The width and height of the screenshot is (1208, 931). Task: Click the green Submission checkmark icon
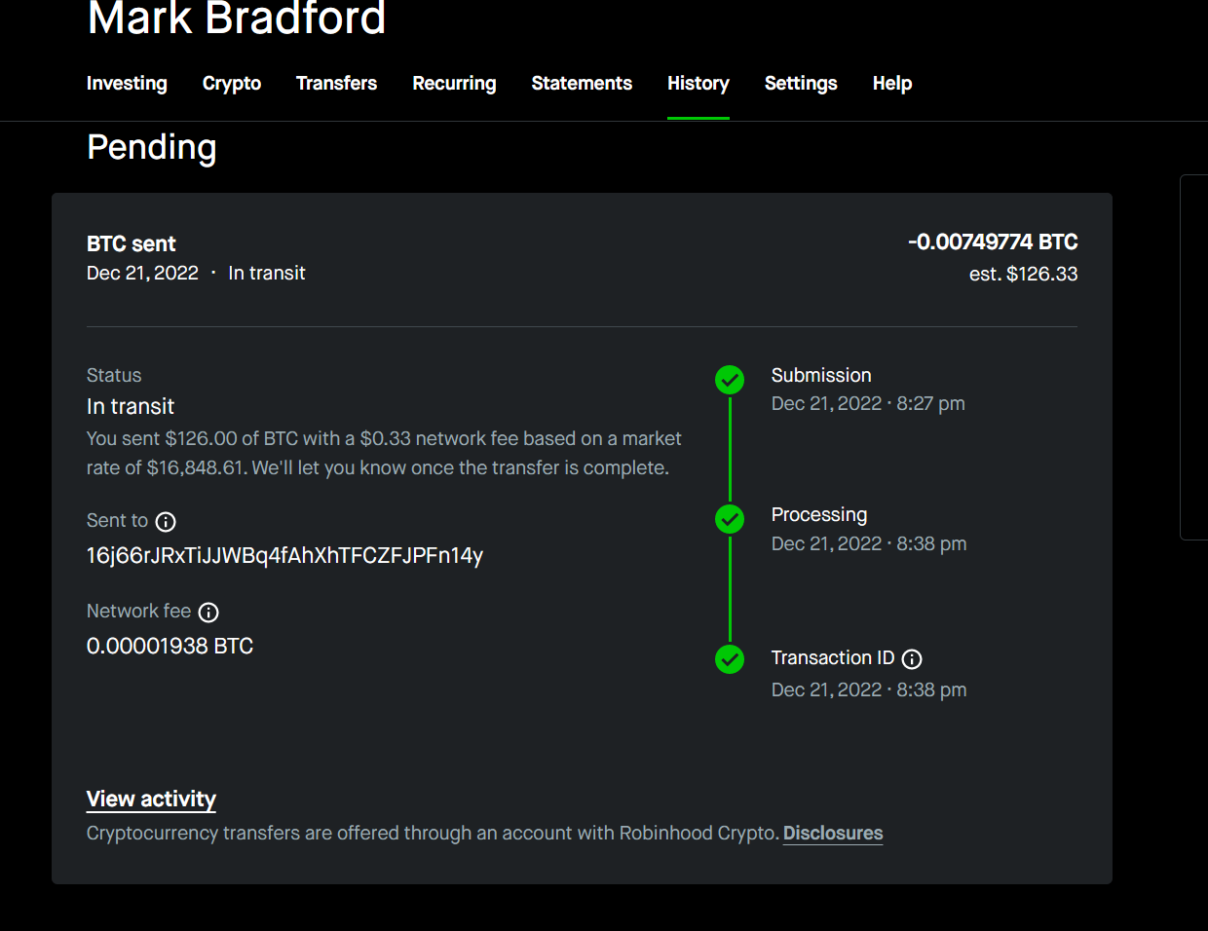[730, 380]
